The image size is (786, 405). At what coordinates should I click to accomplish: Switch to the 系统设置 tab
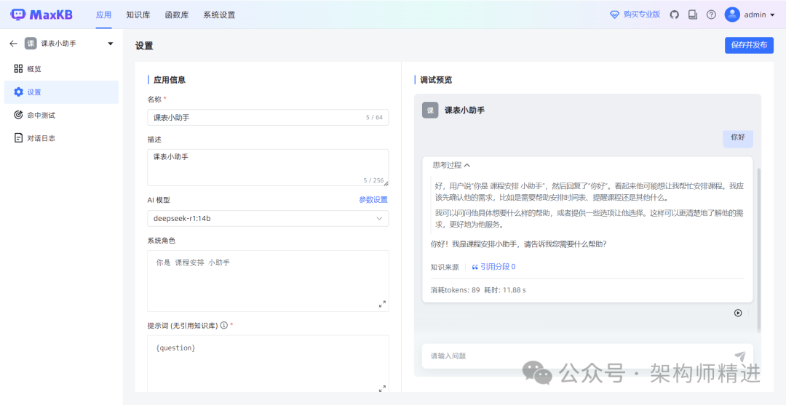pyautogui.click(x=219, y=15)
